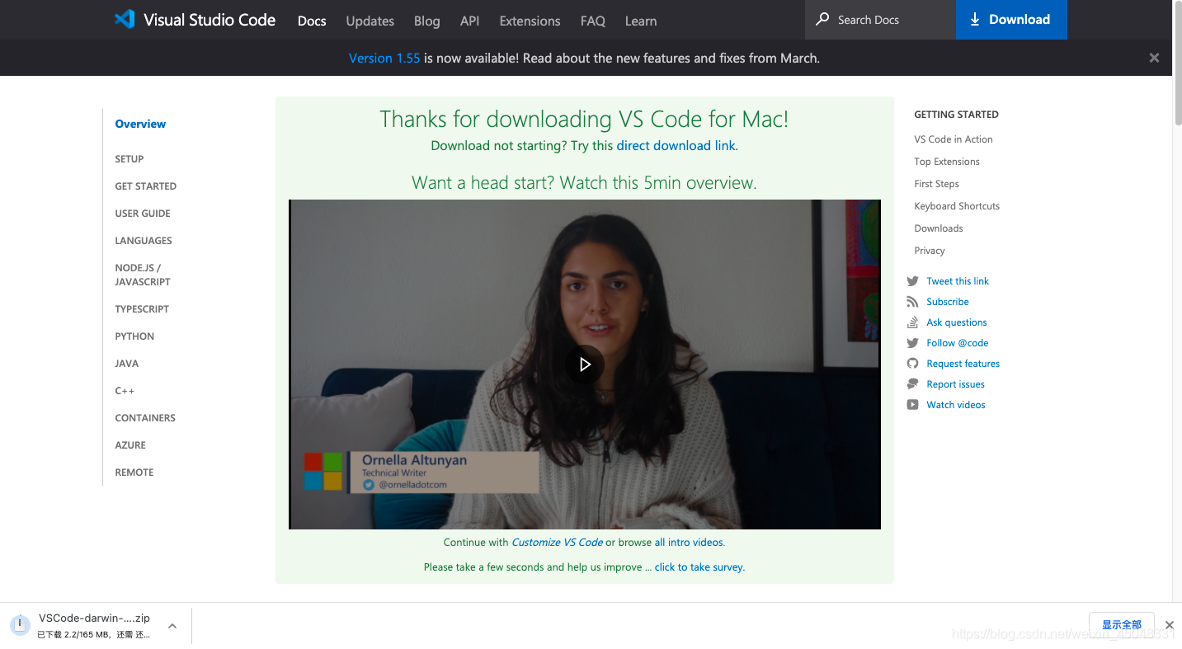1182x649 pixels.
Task: Open the Customize VS Code link
Action: coord(558,542)
